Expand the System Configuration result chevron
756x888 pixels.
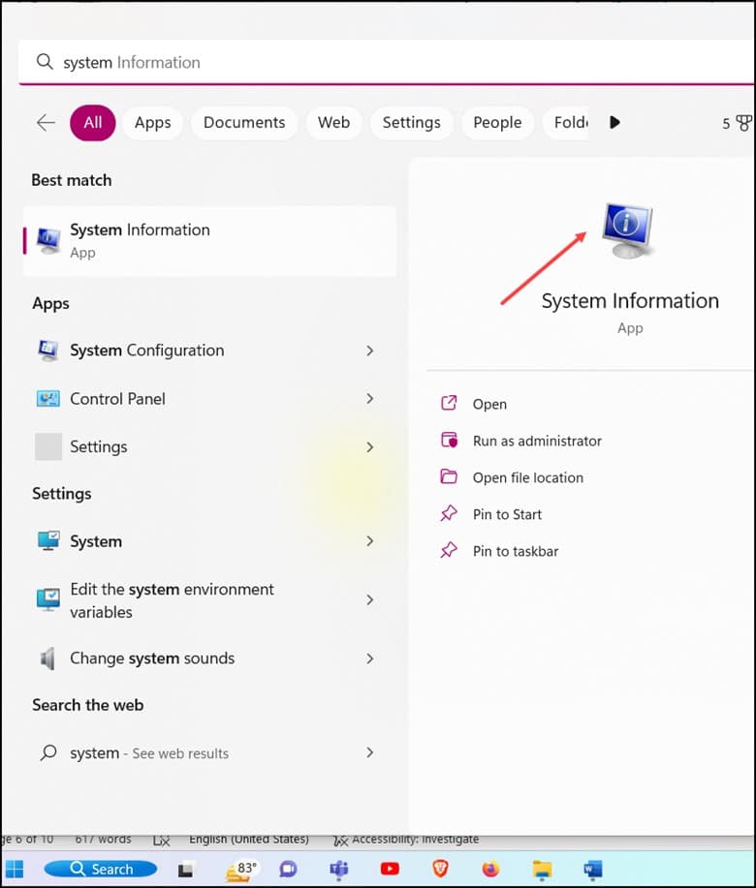370,351
